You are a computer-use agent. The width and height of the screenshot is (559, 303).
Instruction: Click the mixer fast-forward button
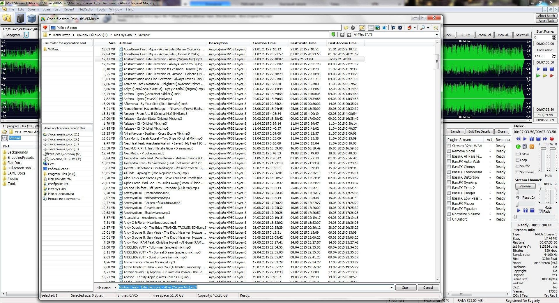tap(545, 139)
